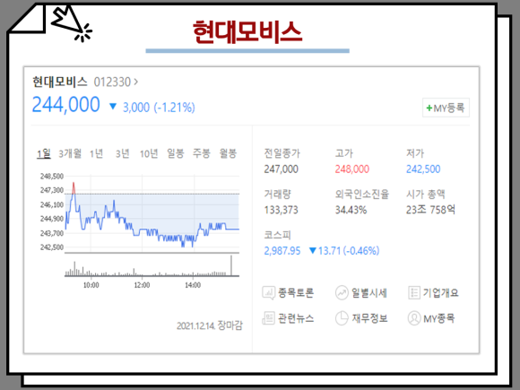Open the 종목토론 discussion icon
Image resolution: width=520 pixels, height=390 pixels.
269,293
